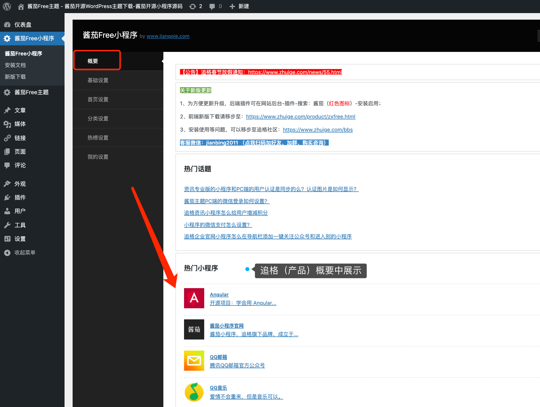
Task: Click the media icon for 媒体
Action: point(7,124)
